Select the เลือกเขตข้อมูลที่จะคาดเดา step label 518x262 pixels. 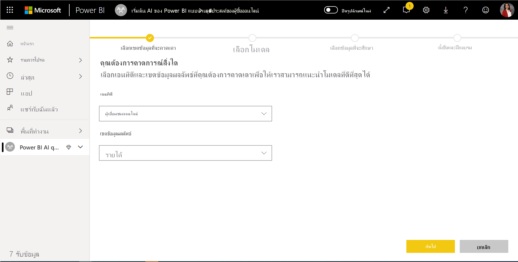pos(148,48)
